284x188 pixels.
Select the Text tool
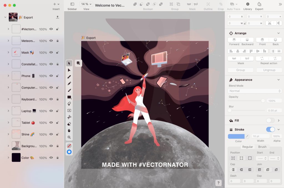point(69,110)
